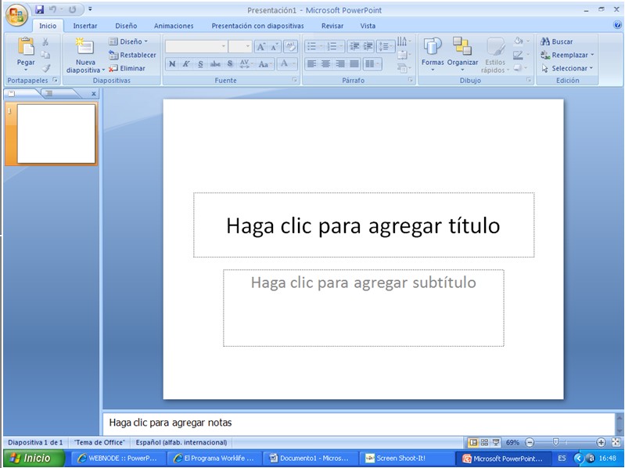Click the Pegar clipboard icon

[26, 46]
